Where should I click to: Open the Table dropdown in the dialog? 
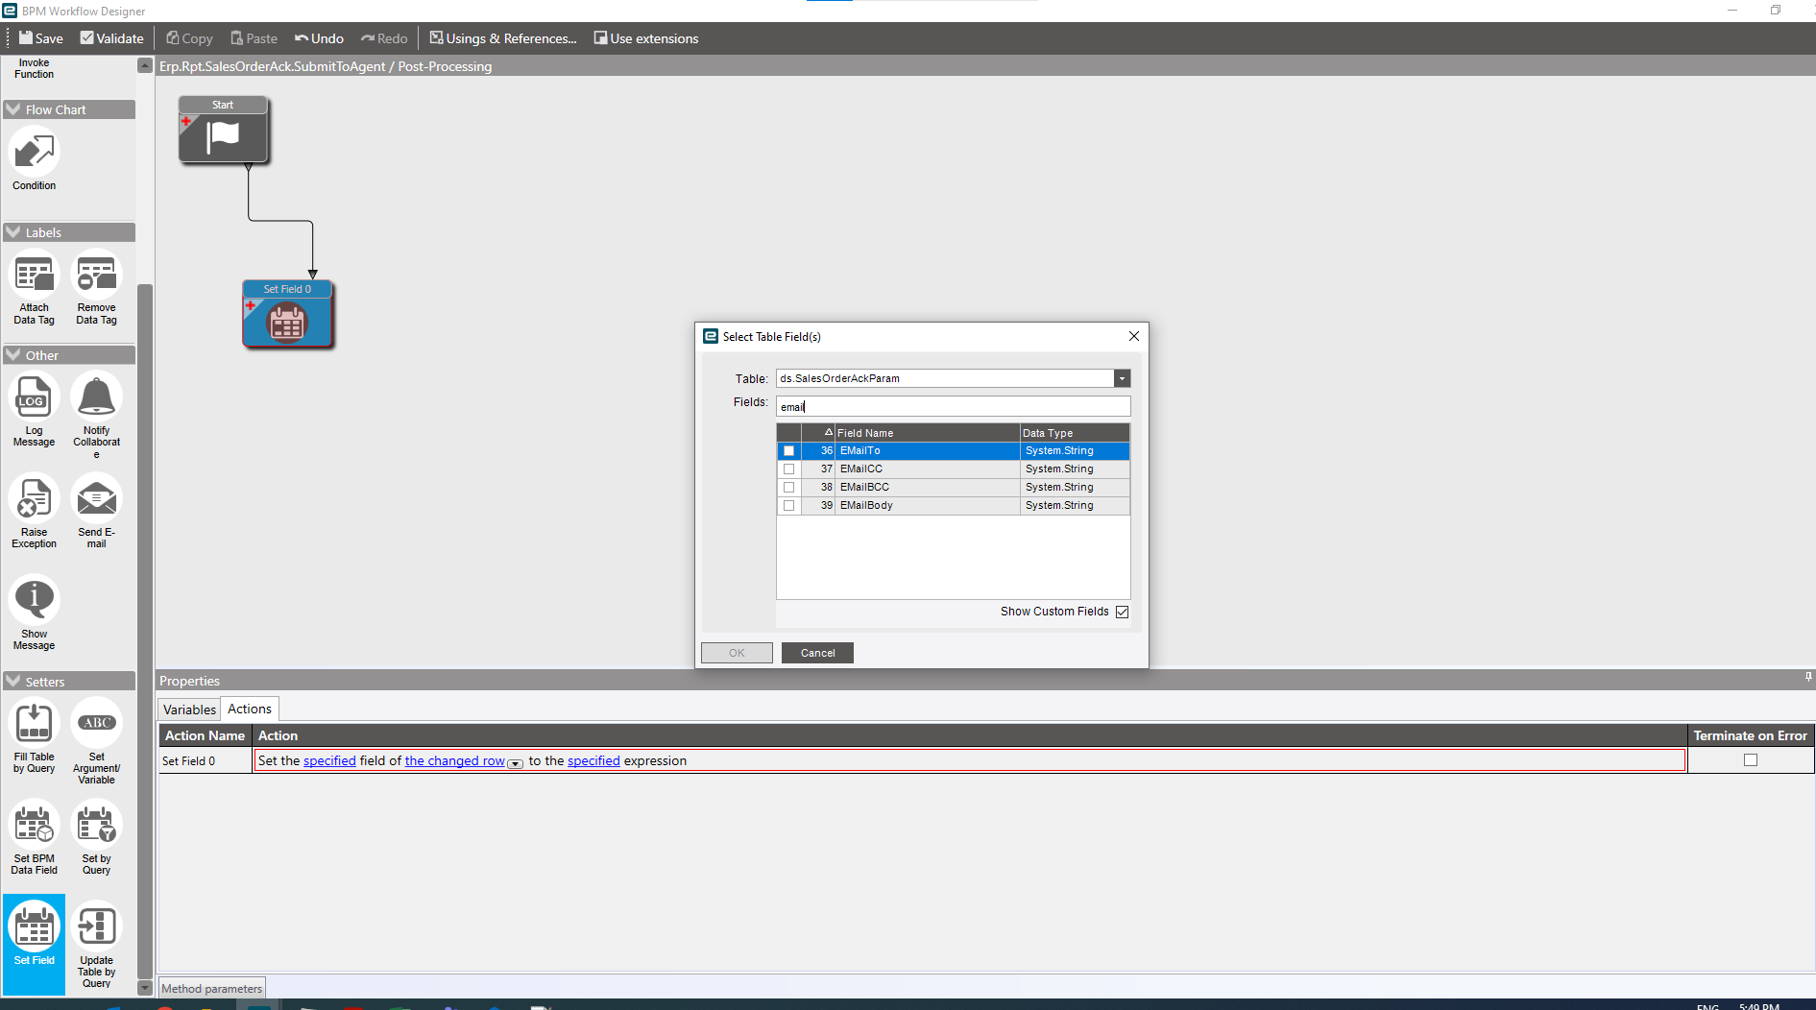pos(1122,378)
